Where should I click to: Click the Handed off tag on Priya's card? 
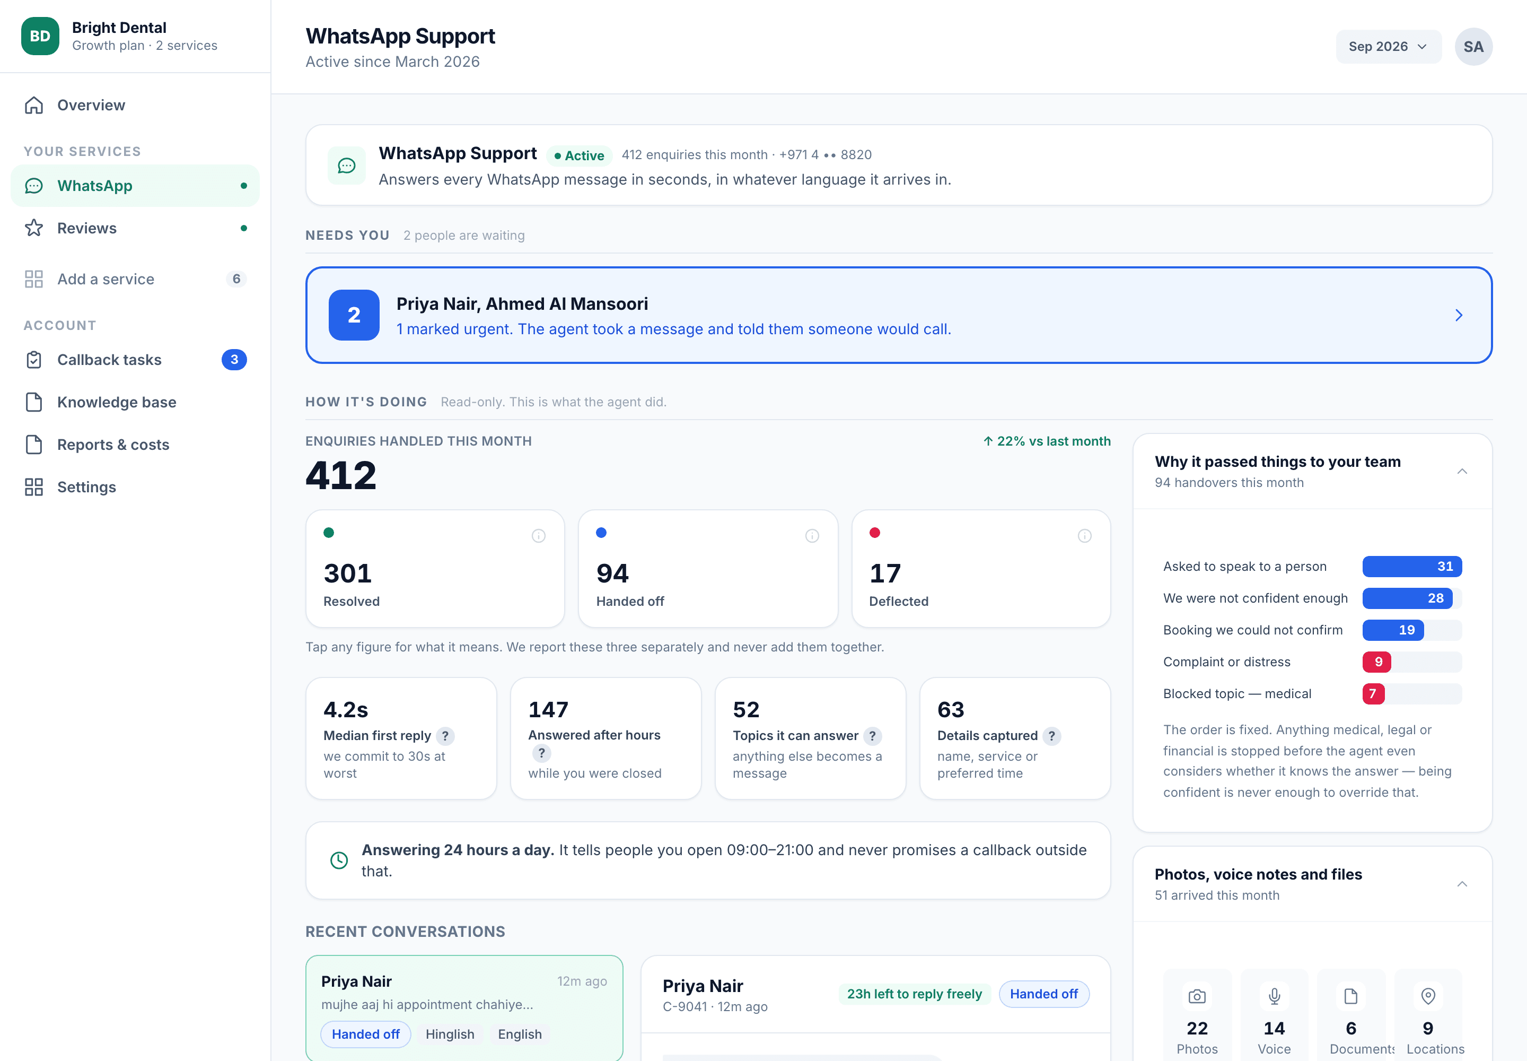pos(365,1034)
